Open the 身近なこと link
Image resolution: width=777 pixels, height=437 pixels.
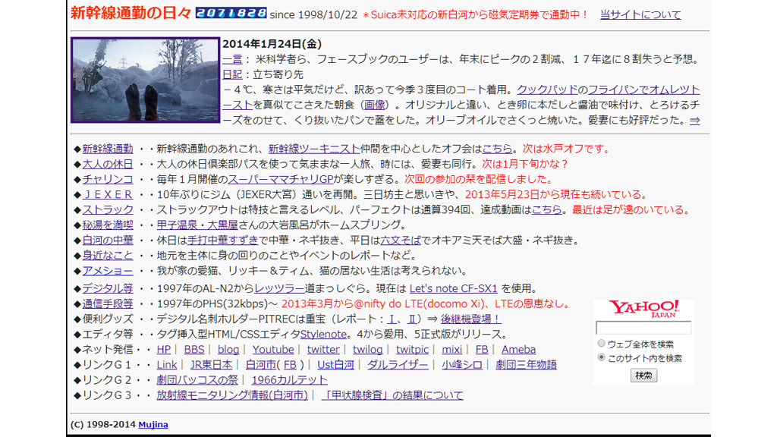click(108, 256)
